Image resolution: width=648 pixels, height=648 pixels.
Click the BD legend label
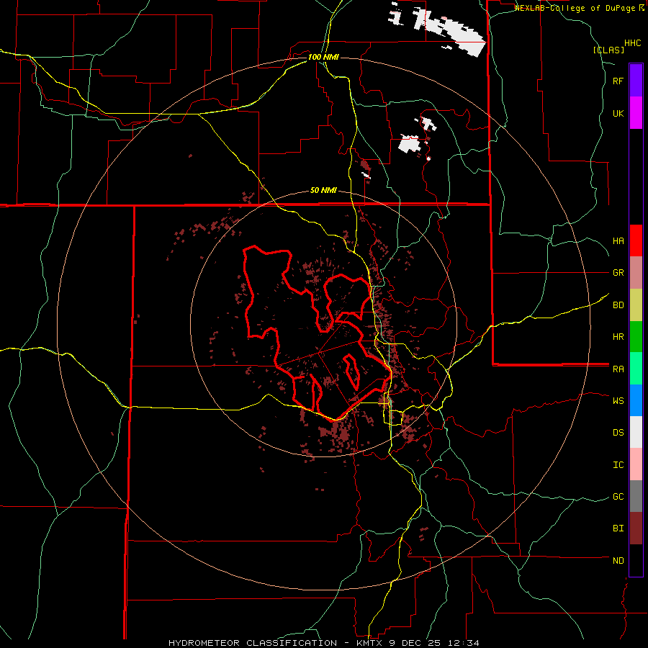[618, 305]
